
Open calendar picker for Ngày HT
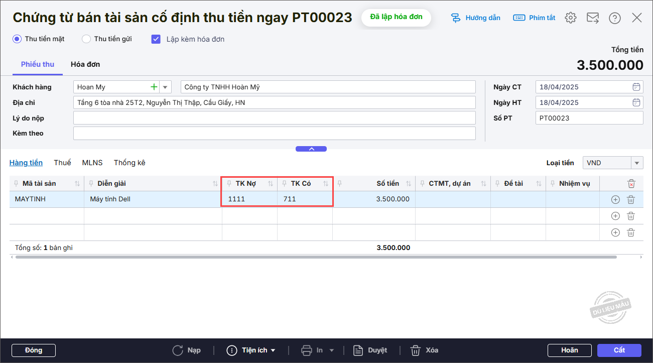coord(636,102)
